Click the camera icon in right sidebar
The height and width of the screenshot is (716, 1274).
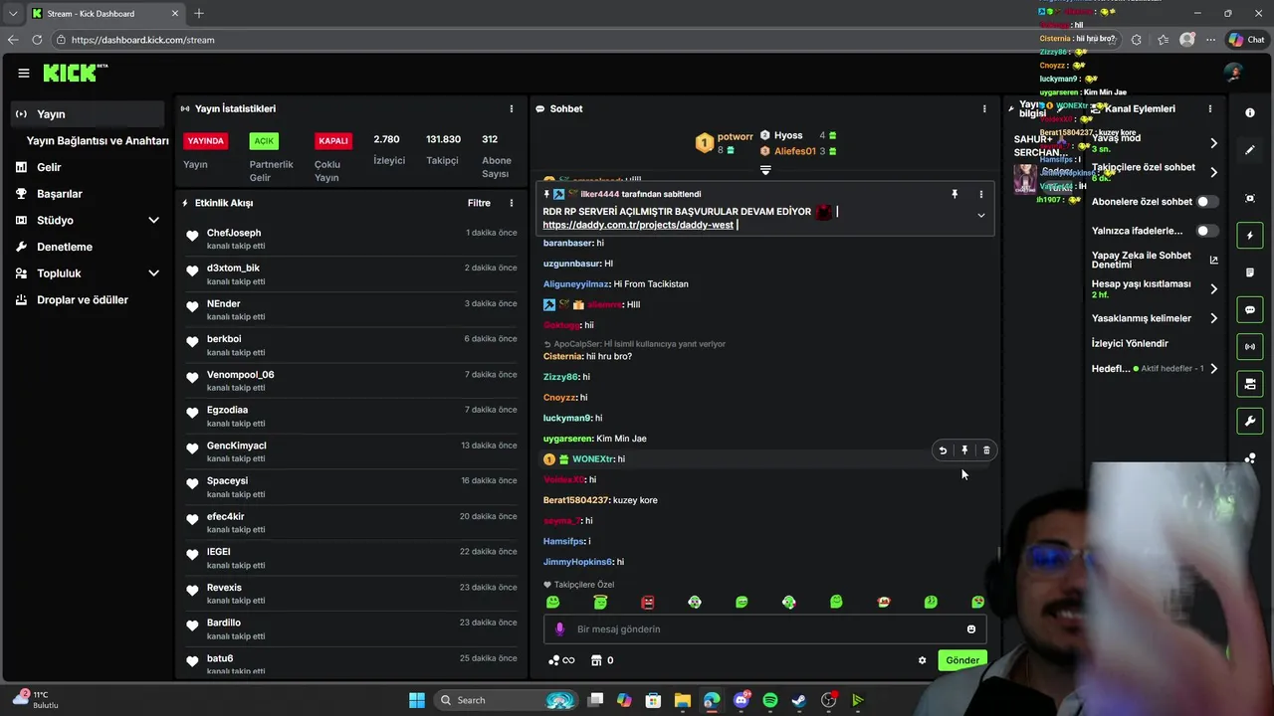click(1250, 384)
